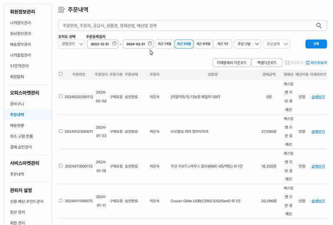Select the checkbox for order 2024011800113
This screenshot has height=225, width=333.
click(61, 166)
